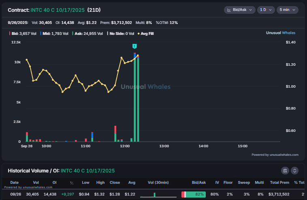The image size is (307, 200).
Task: Open the Powered by unusualwhales.com chart link
Action: (x=275, y=155)
